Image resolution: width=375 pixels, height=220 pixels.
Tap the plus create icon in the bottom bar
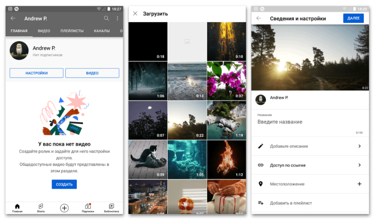click(64, 208)
